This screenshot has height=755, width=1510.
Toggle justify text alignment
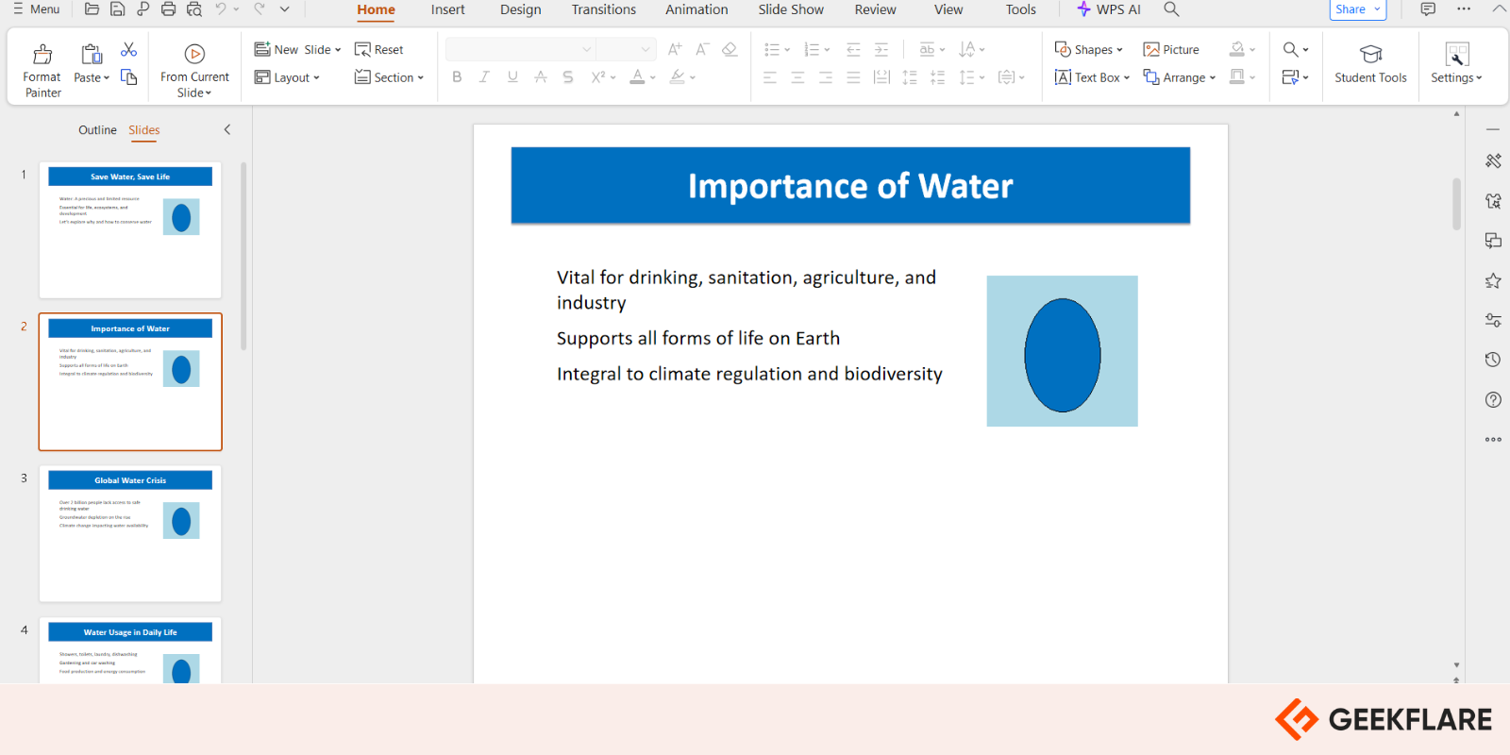[853, 77]
